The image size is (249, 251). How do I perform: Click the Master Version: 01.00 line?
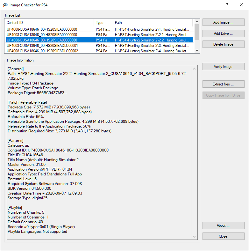[x=26, y=165]
